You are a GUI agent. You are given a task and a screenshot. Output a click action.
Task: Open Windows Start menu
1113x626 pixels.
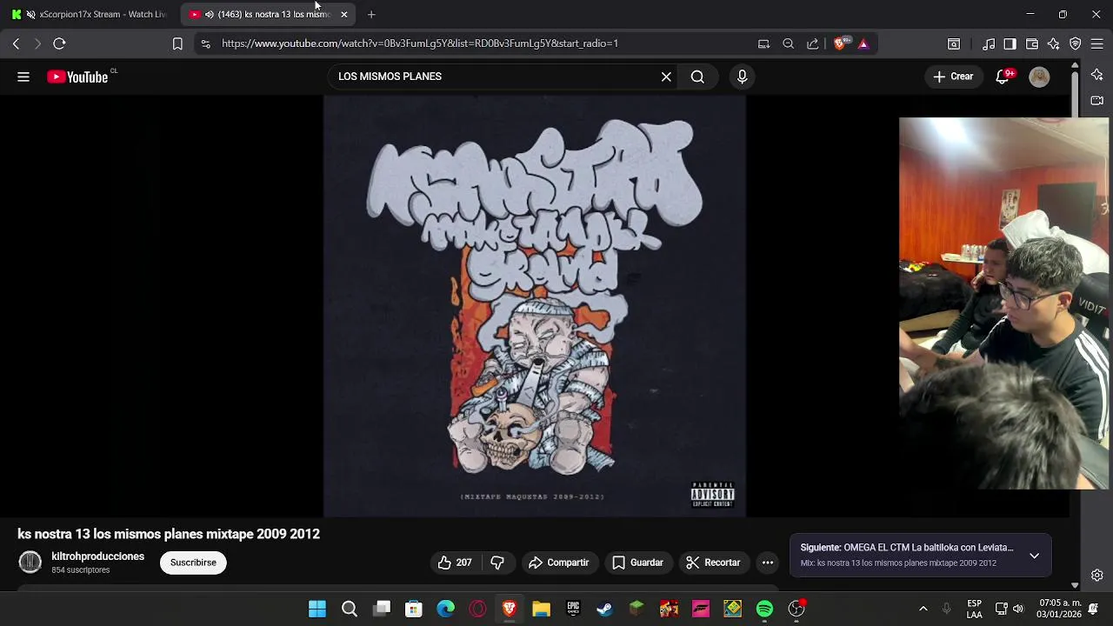point(317,609)
